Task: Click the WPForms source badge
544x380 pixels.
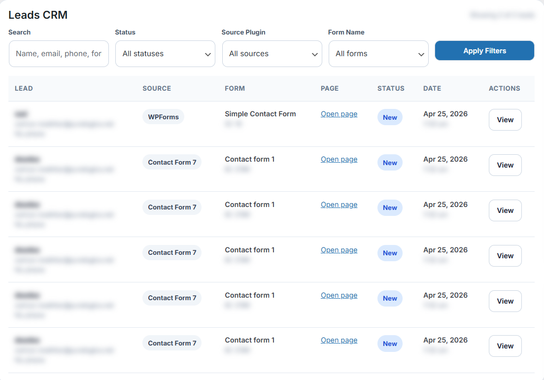Action: pos(163,117)
